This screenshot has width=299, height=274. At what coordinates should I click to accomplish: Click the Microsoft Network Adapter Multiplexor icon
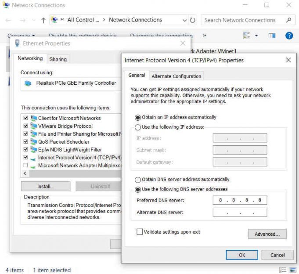point(33,166)
